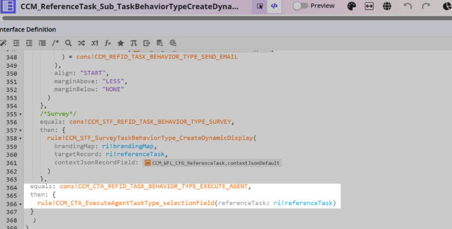
Task: Collapse code fold at line 366
Action: tap(21, 204)
